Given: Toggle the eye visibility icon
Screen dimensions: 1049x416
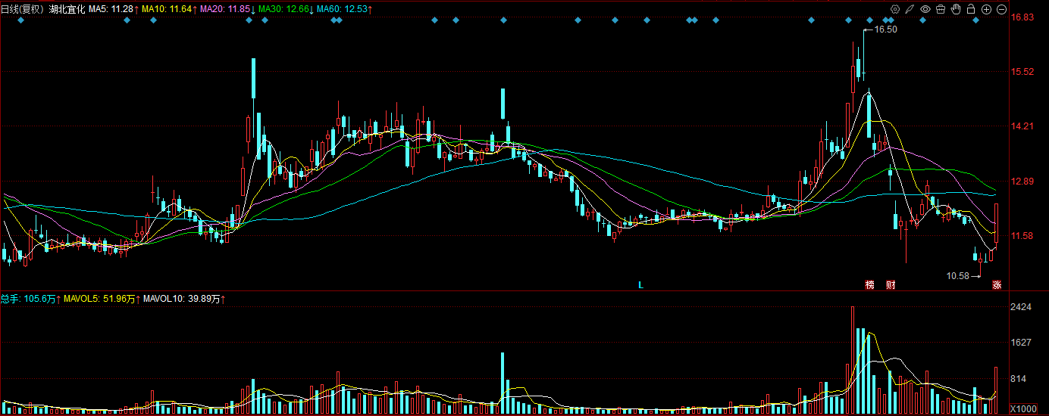Looking at the screenshot, I should pos(925,9).
